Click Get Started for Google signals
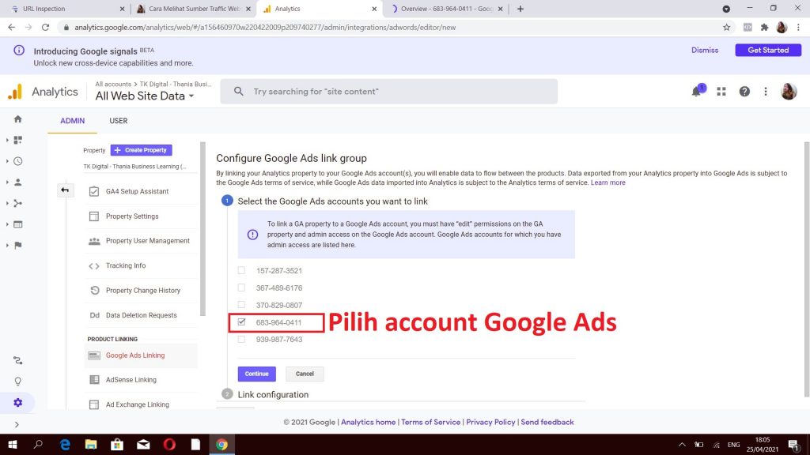Image resolution: width=810 pixels, height=455 pixels. (x=768, y=50)
